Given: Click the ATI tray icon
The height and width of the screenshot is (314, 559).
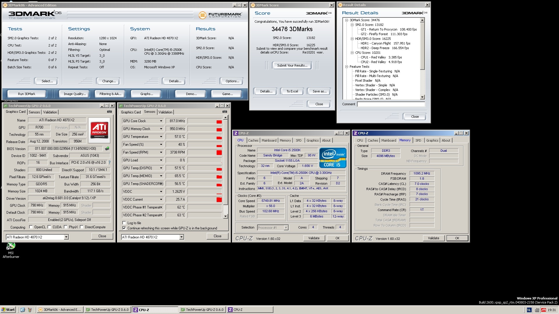Looking at the screenshot, I should pyautogui.click(x=543, y=310).
